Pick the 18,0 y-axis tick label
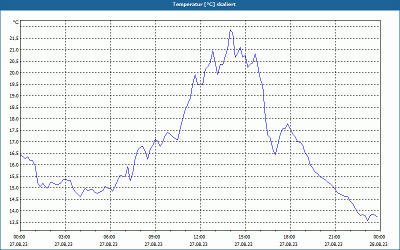 (x=14, y=118)
